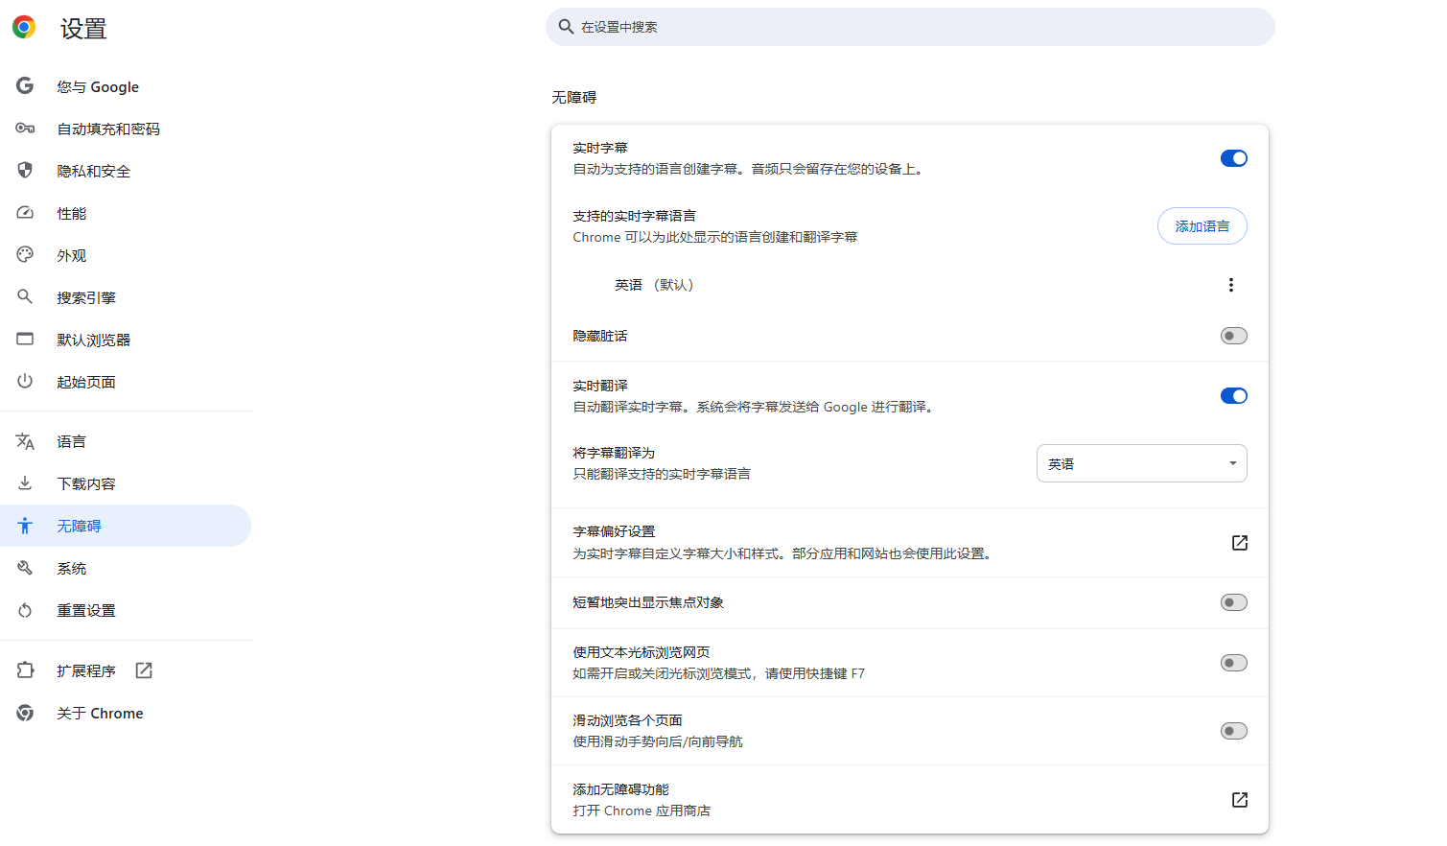The width and height of the screenshot is (1447, 846).
Task: Click the Chrome icon for 关于 Chrome
Action: [x=25, y=713]
